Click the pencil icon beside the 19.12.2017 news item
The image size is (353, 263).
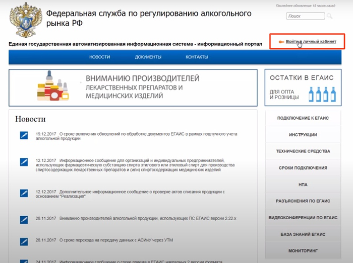pyautogui.click(x=24, y=135)
